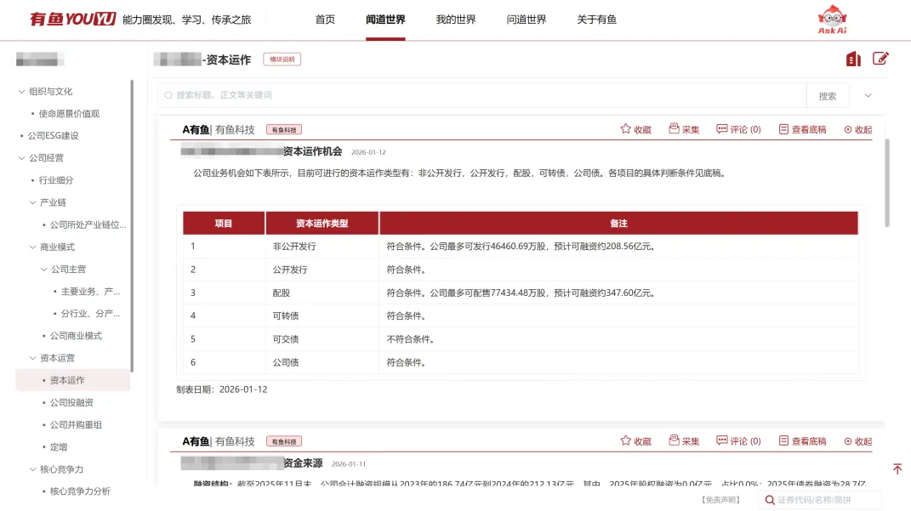Collapse the 商业模式 tree node
This screenshot has height=511, width=911.
click(x=32, y=247)
